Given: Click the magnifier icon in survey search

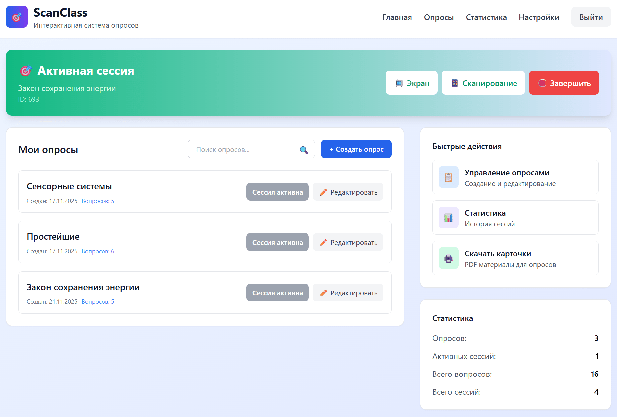Looking at the screenshot, I should [303, 150].
